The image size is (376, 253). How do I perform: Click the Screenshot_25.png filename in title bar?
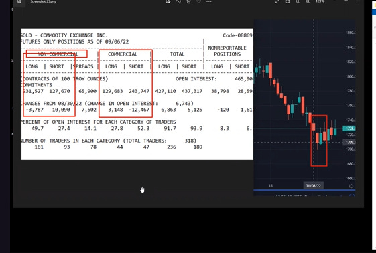tap(43, 1)
